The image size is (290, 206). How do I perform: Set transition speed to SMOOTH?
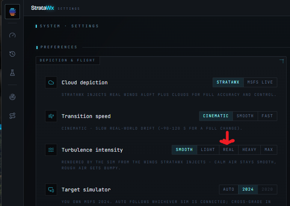(245, 116)
